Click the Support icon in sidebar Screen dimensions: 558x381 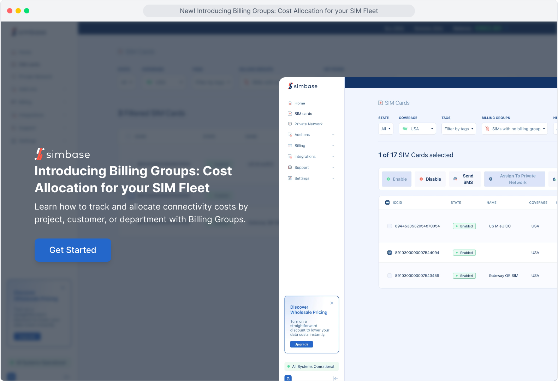(290, 168)
